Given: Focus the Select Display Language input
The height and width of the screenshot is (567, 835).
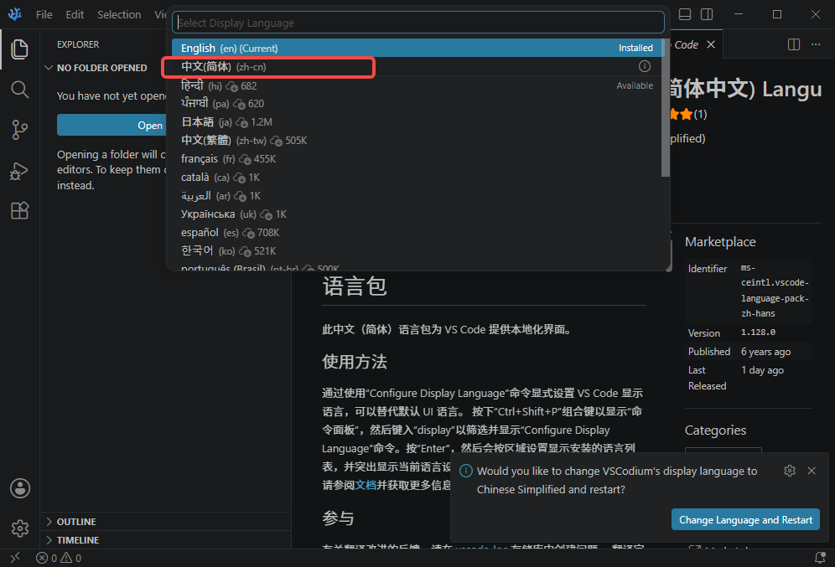Looking at the screenshot, I should [418, 23].
